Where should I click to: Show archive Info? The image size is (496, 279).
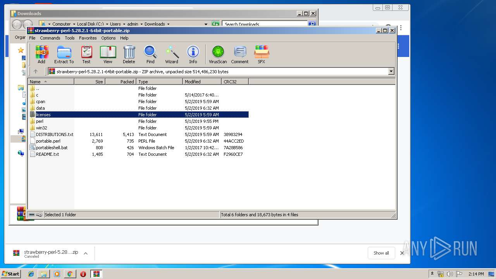193,54
